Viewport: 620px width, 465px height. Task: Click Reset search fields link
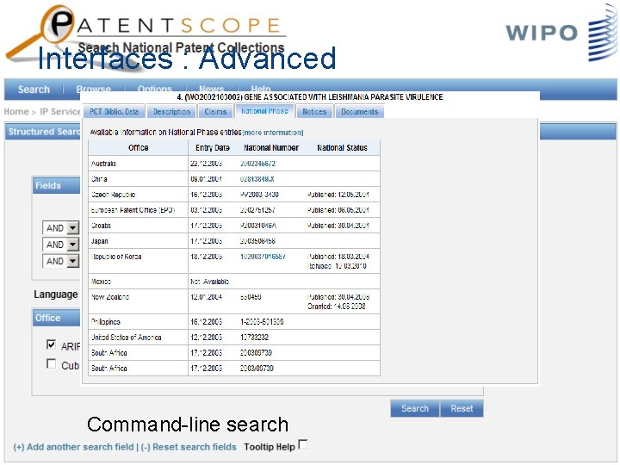click(x=189, y=447)
